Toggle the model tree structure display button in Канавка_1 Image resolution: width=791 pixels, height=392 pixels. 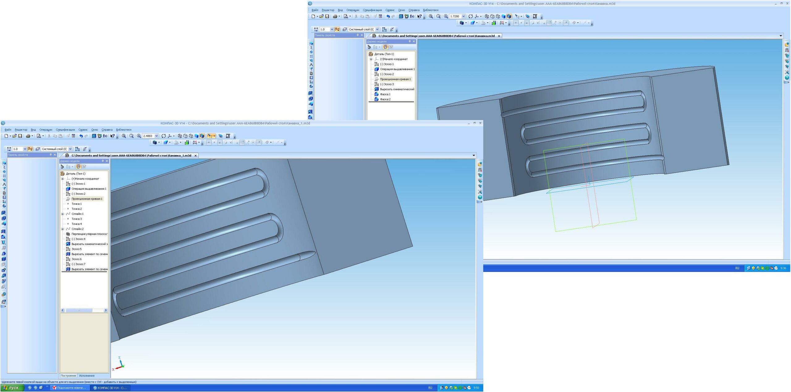pos(62,167)
